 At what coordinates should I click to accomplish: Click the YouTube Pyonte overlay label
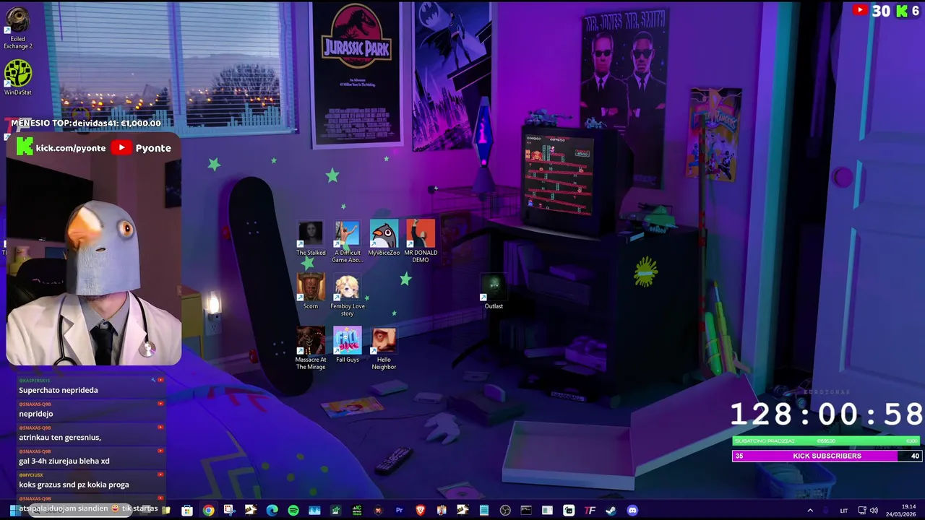[142, 147]
